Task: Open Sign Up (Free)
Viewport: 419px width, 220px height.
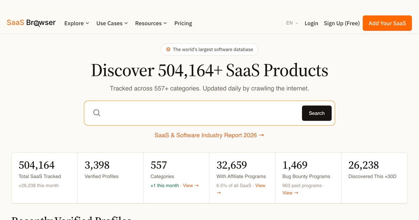Action: pyautogui.click(x=341, y=23)
